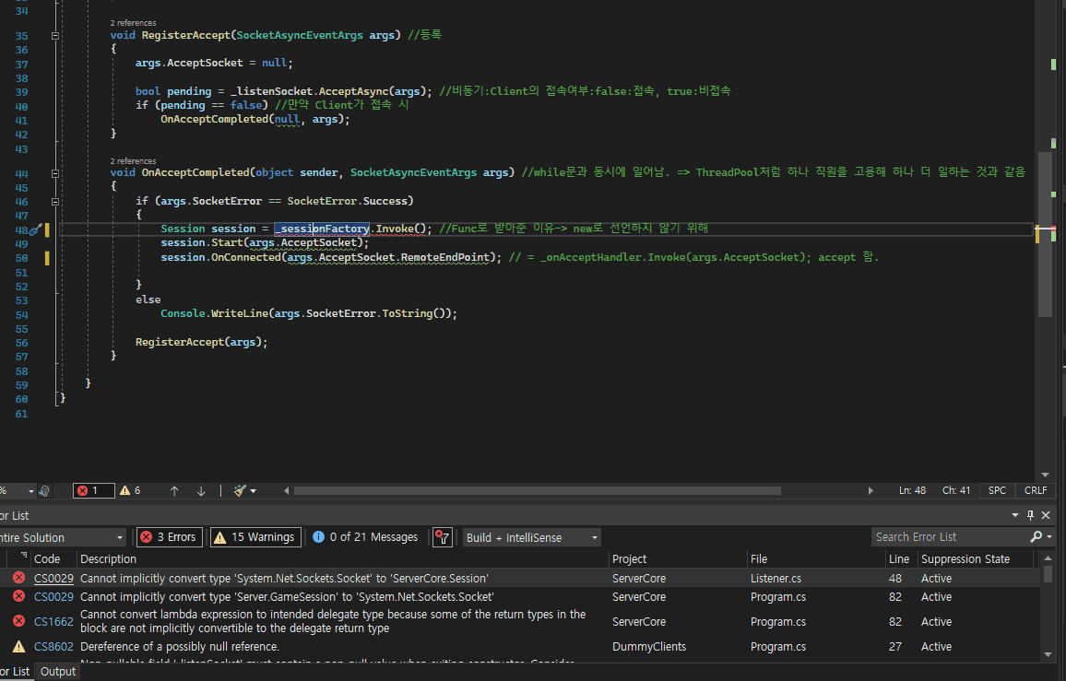Collapse the RegisterAccept method at line 35
This screenshot has width=1066, height=681.
point(55,36)
